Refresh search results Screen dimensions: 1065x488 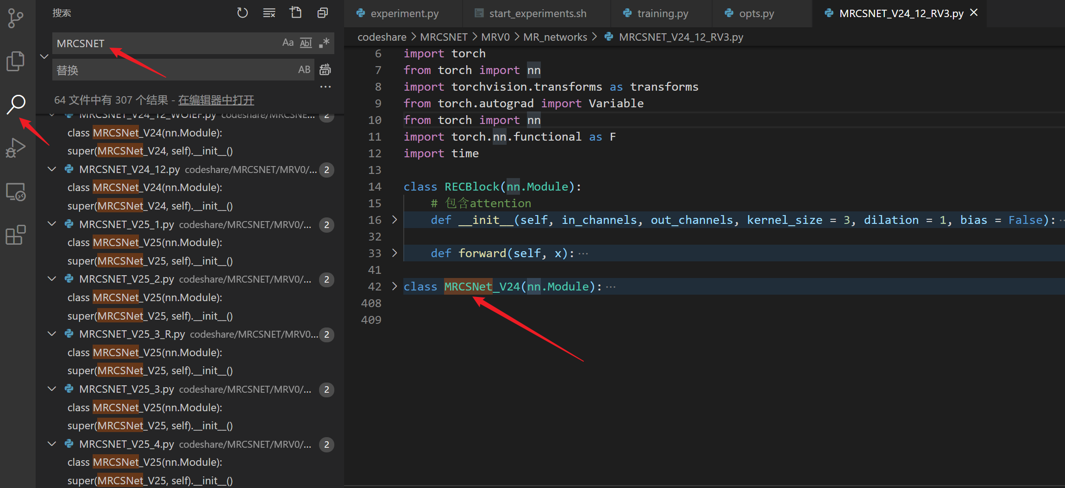pos(242,13)
